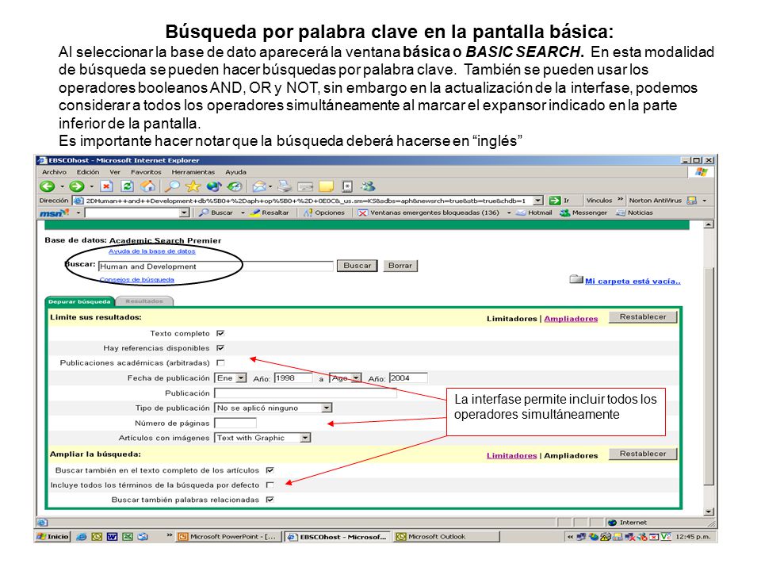Viewport: 761px width, 571px height.
Task: Switch to the Resultados tab
Action: click(x=144, y=301)
